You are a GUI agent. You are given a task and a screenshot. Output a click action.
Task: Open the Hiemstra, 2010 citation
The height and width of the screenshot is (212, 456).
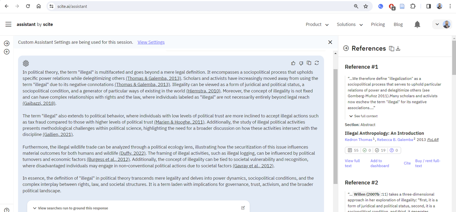pos(204,91)
